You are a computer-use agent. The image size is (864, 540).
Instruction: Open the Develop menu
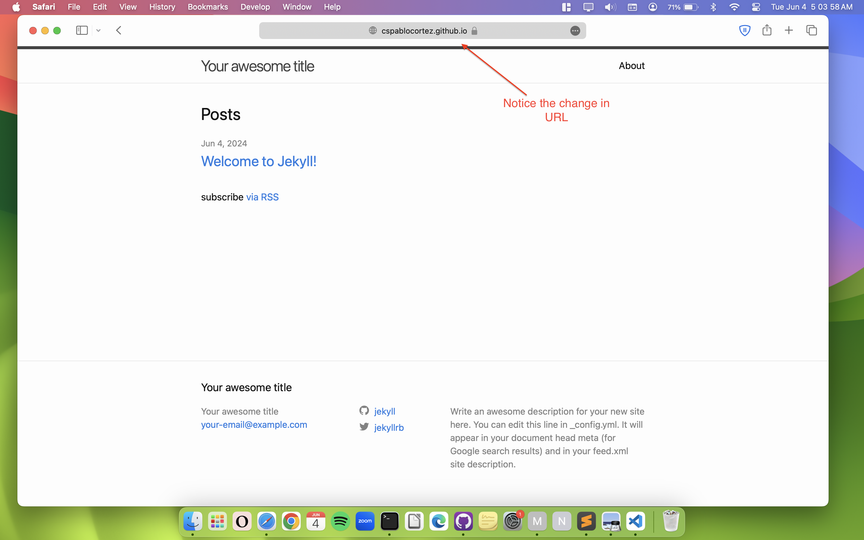tap(255, 7)
